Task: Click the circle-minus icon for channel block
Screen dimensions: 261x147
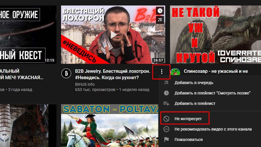Action: (x=166, y=129)
